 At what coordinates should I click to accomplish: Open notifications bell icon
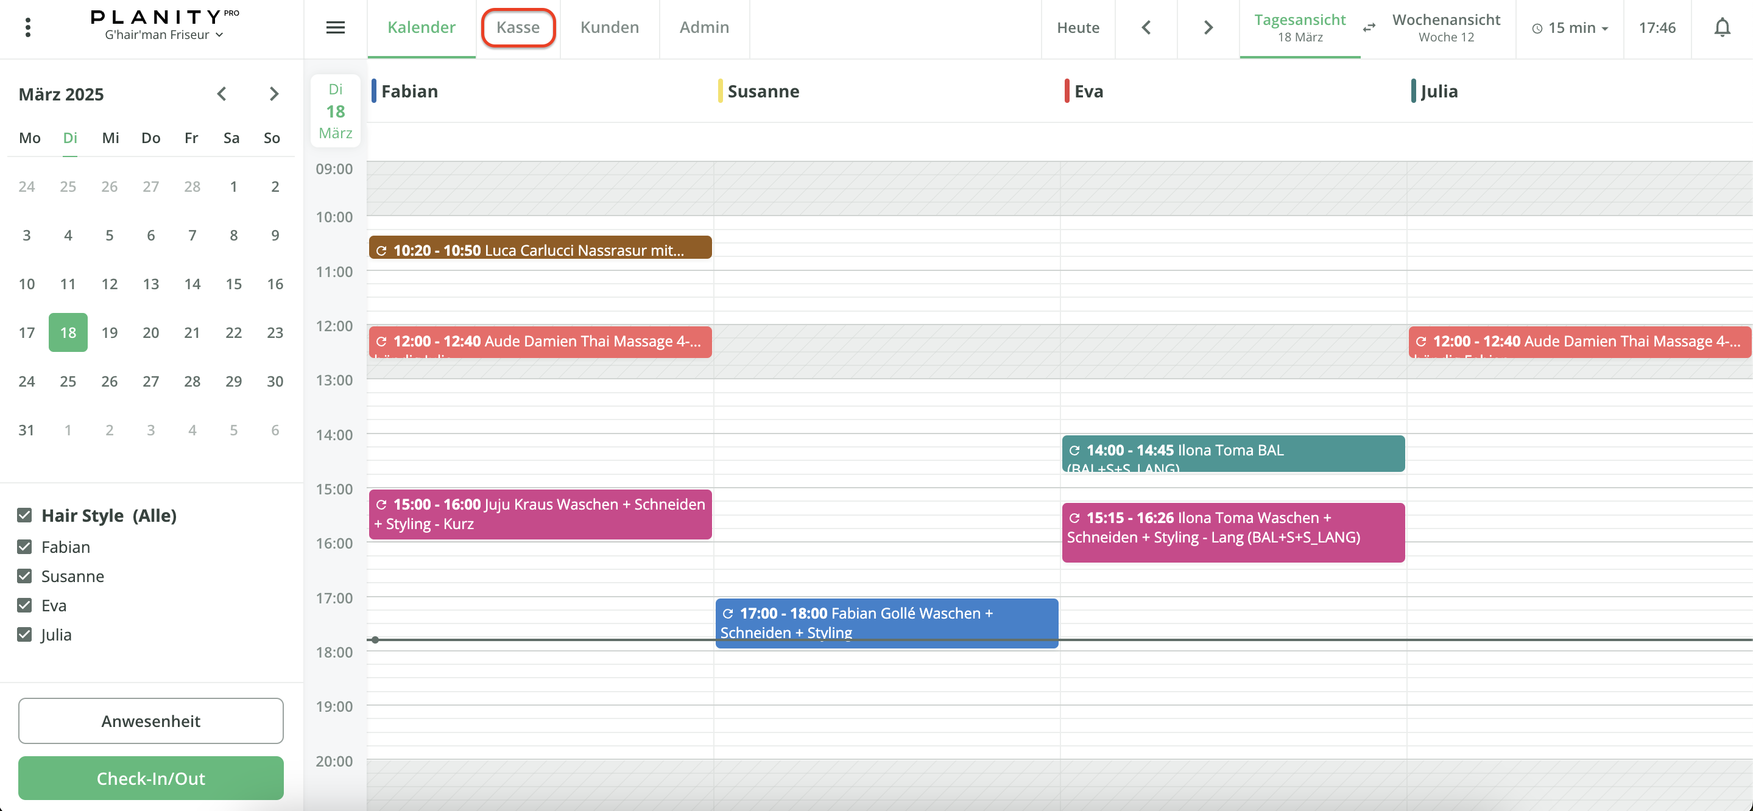coord(1722,27)
